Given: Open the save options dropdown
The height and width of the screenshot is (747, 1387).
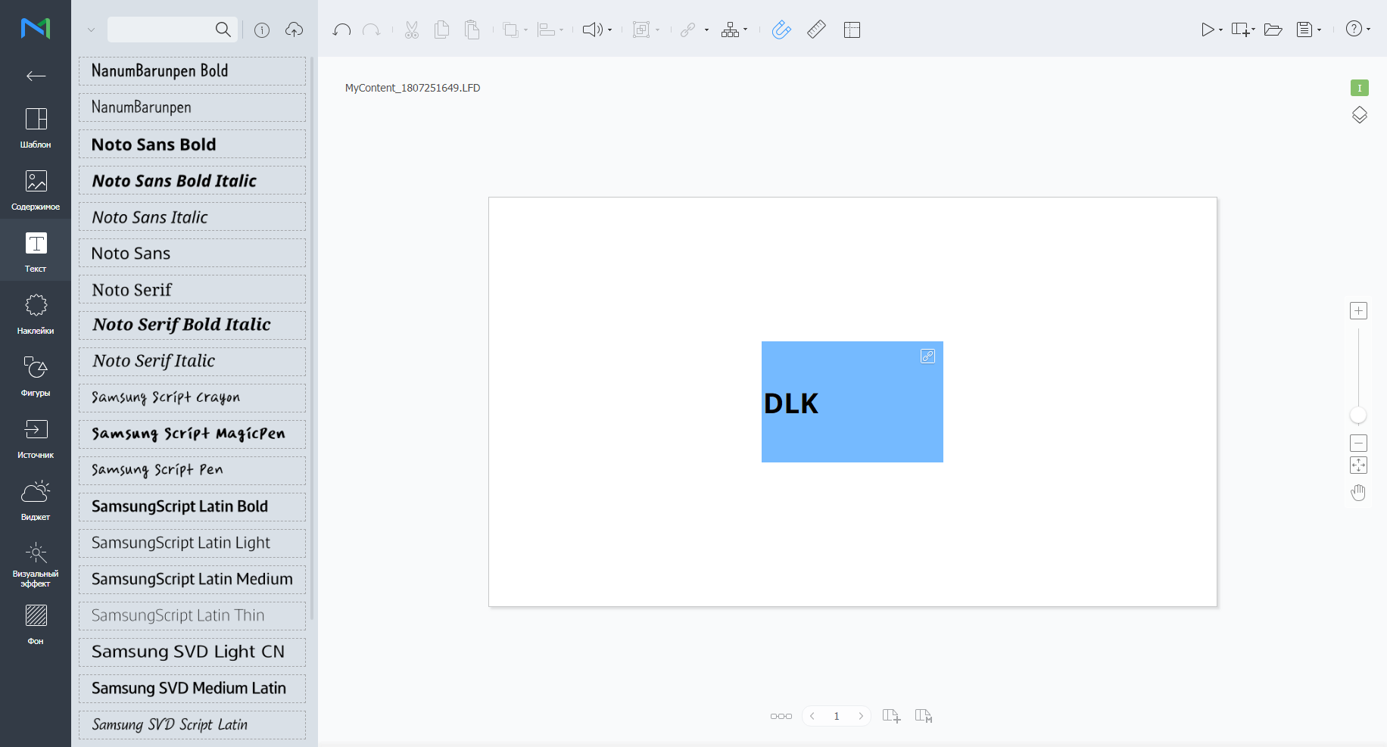Looking at the screenshot, I should pos(1320,30).
